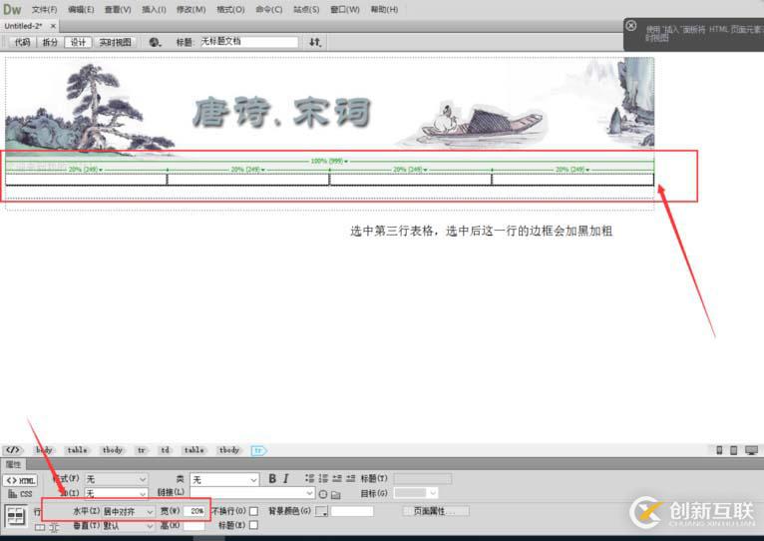Click the browse-for-file folder icon

point(336,495)
